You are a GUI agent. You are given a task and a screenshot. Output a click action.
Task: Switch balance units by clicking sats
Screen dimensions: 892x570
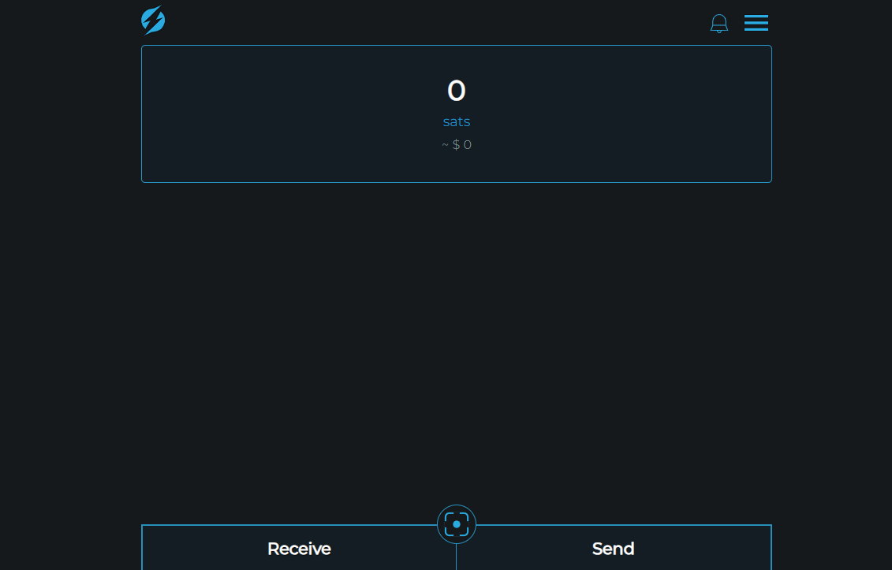[457, 121]
